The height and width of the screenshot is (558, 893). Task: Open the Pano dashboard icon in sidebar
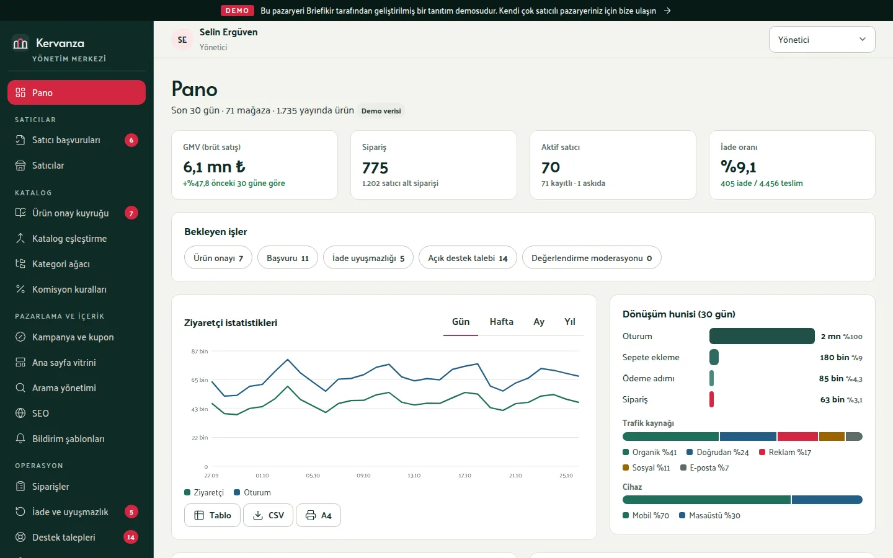[20, 92]
